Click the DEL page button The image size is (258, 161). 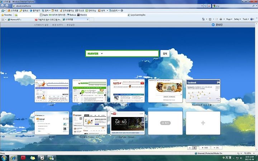coord(216,148)
